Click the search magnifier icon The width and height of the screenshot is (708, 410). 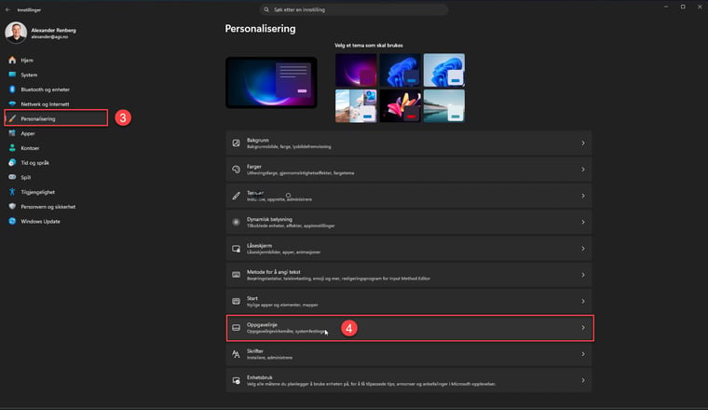pyautogui.click(x=266, y=9)
